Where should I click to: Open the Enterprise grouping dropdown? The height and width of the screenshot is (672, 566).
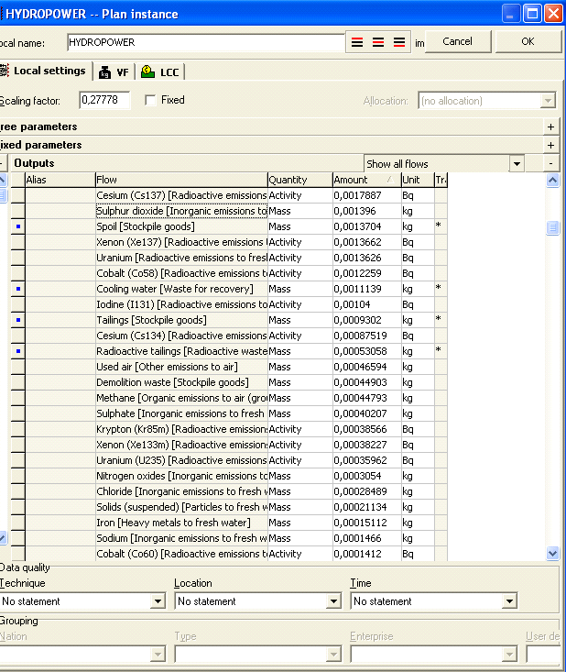point(509,655)
